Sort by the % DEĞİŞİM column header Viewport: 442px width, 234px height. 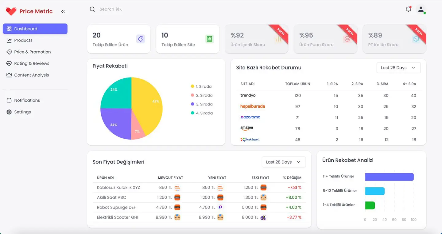pos(292,178)
